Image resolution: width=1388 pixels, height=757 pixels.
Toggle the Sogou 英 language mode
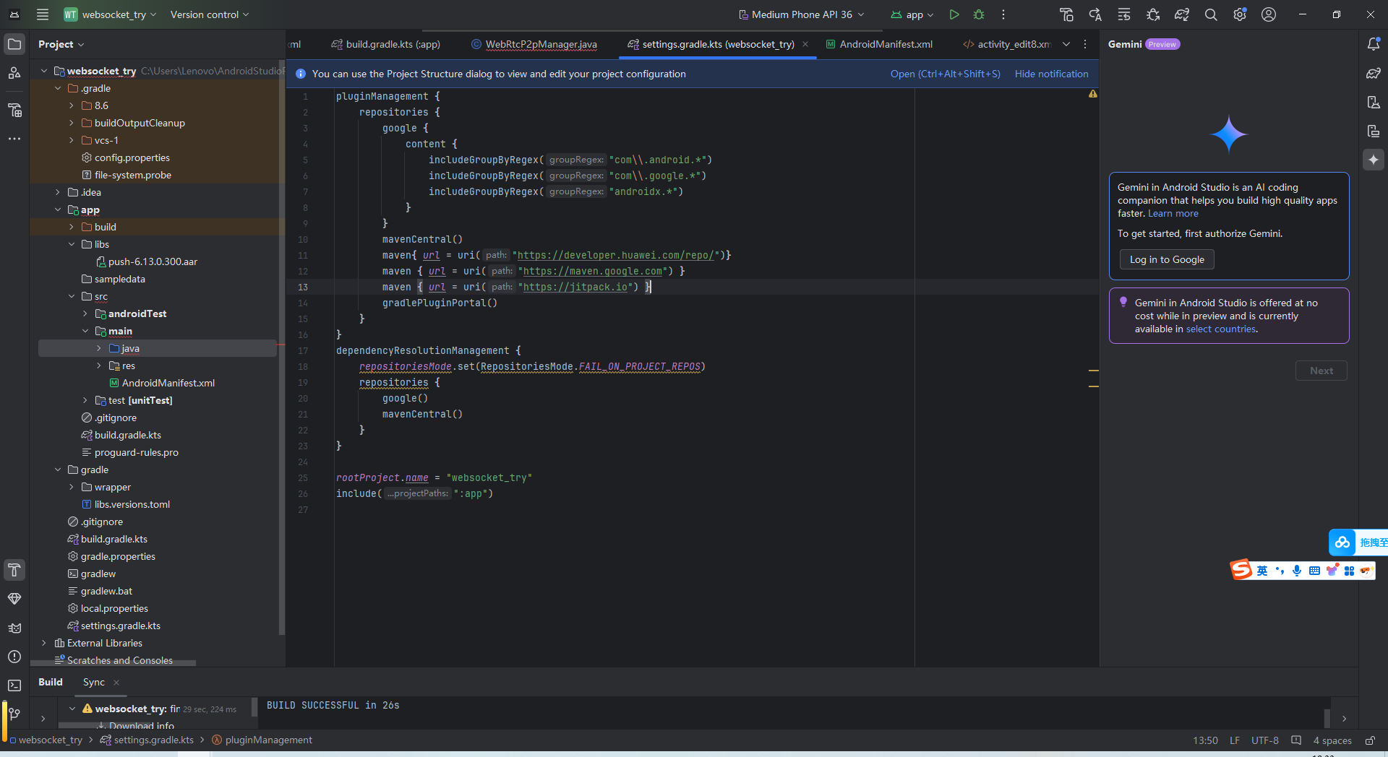1262,571
